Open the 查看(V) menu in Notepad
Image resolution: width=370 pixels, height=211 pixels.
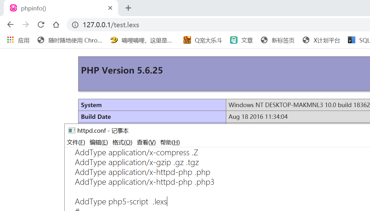coord(146,142)
